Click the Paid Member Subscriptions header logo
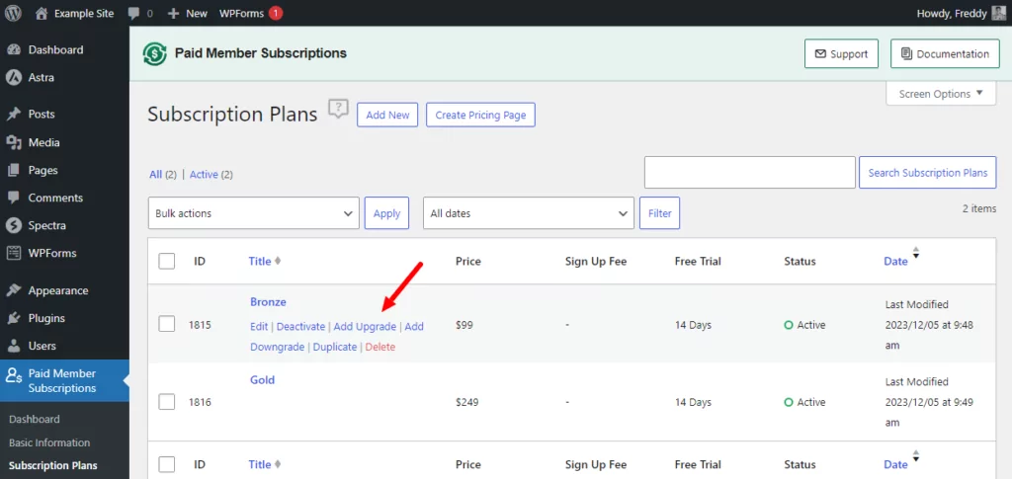The image size is (1012, 479). (155, 53)
